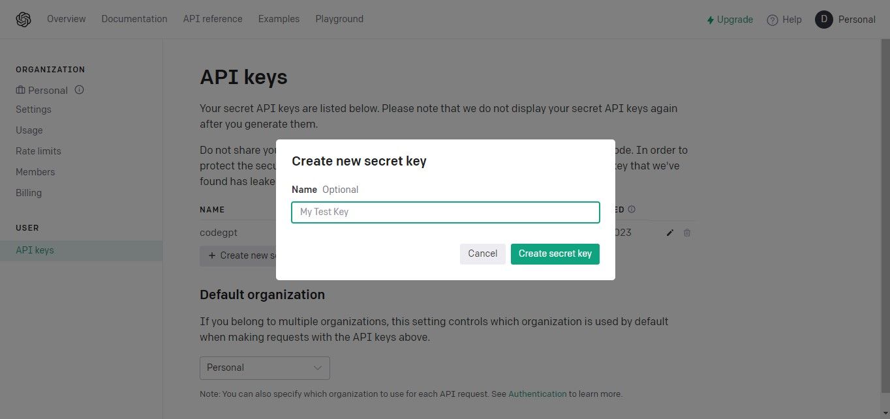This screenshot has width=890, height=419.
Task: Click the D profile avatar
Action: [823, 20]
